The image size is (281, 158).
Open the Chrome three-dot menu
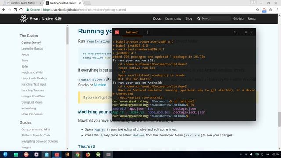pyautogui.click(x=277, y=10)
